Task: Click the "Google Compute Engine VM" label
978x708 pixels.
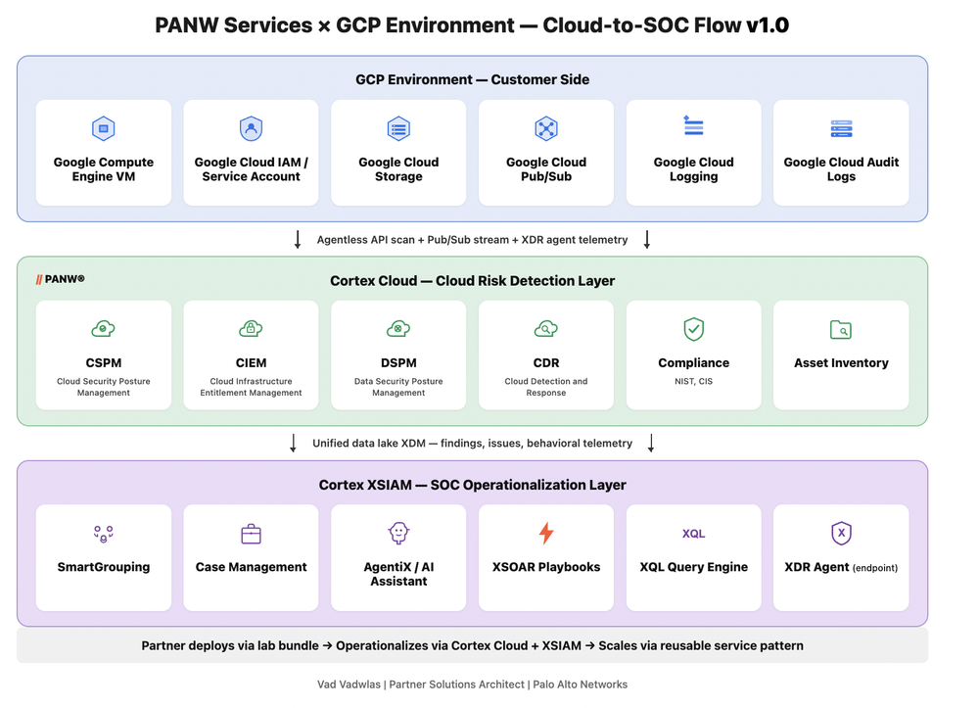Action: pyautogui.click(x=104, y=169)
